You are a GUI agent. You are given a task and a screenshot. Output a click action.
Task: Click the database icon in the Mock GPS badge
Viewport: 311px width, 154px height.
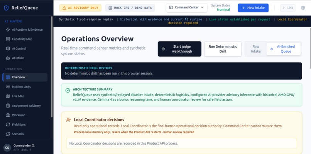(110, 8)
